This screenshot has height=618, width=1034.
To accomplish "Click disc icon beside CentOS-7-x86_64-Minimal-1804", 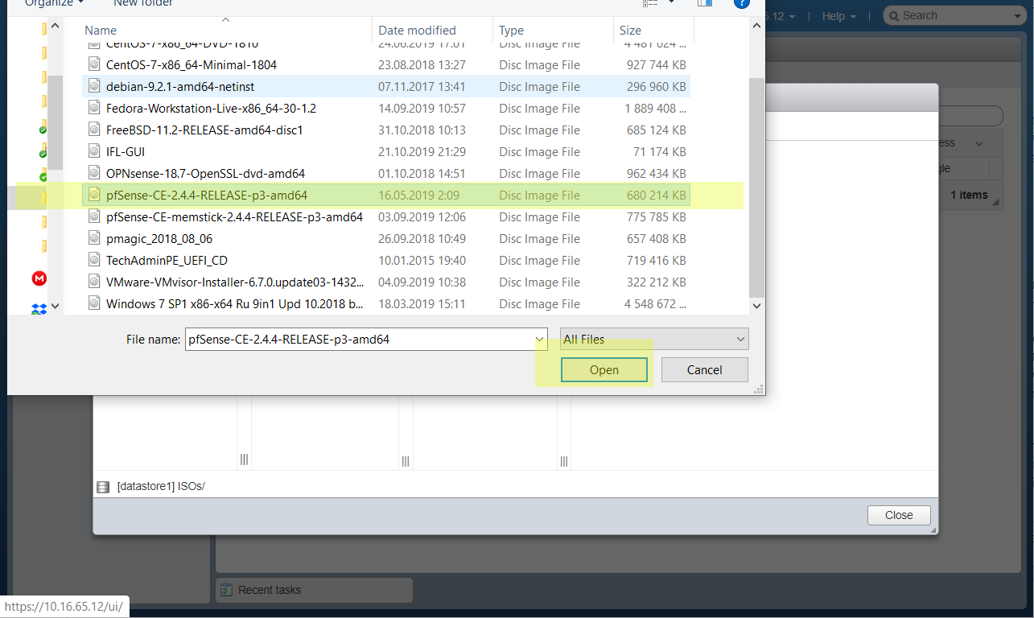I will [x=94, y=64].
